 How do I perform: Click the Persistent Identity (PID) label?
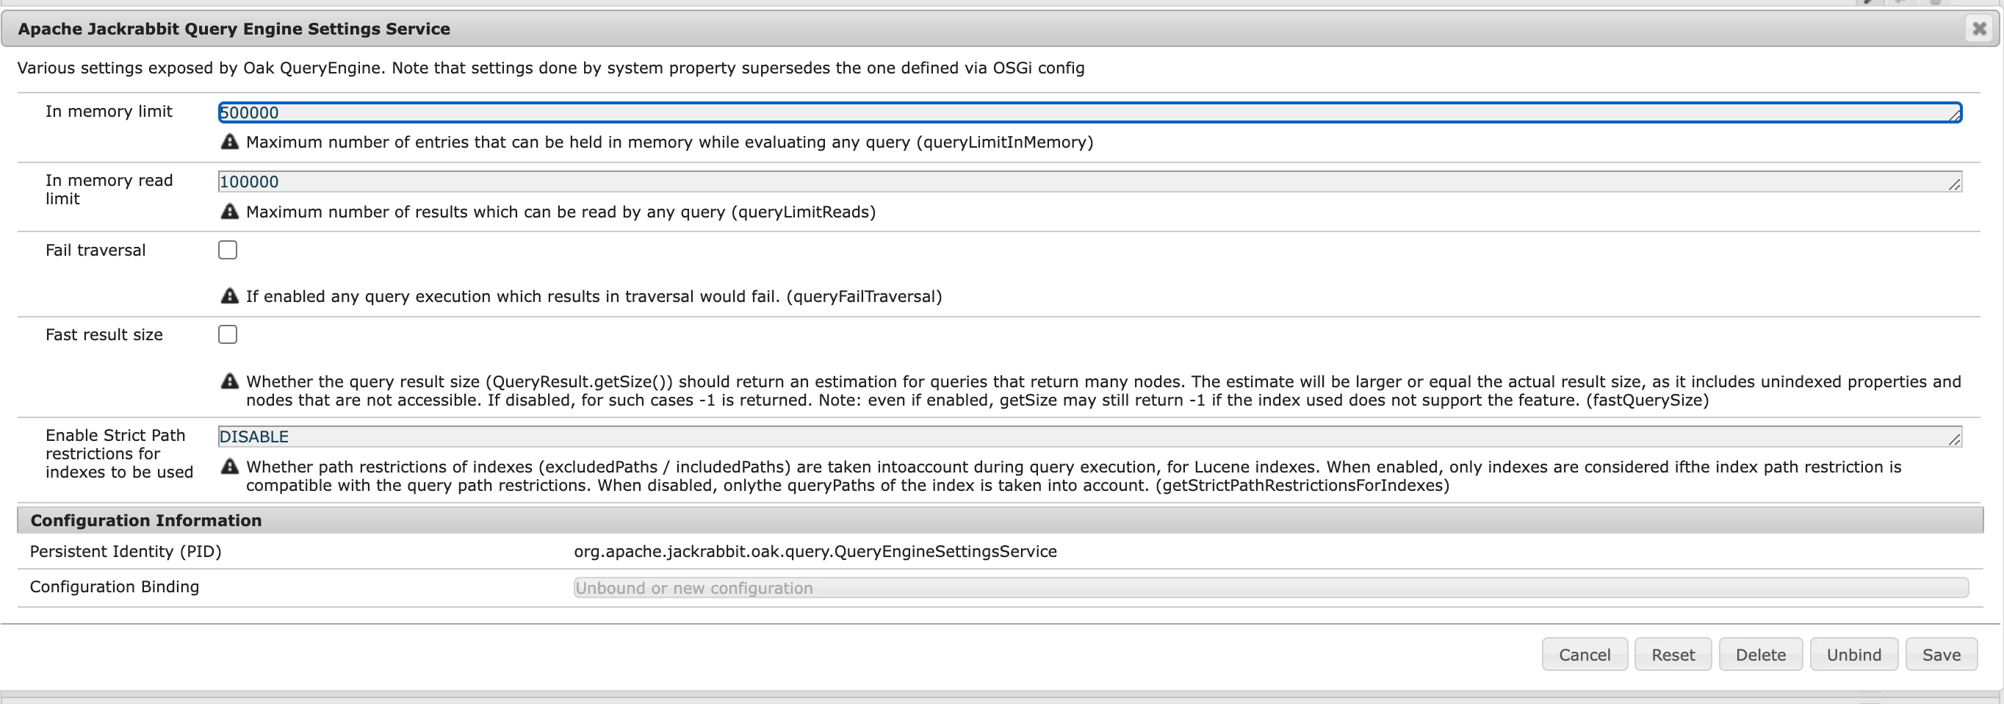(x=125, y=552)
